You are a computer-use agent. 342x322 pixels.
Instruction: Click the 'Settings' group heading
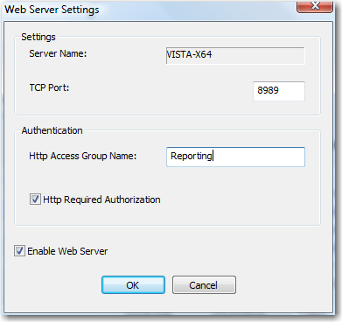(x=38, y=37)
